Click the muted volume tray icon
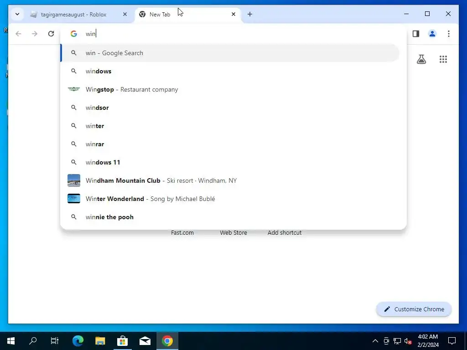The image size is (467, 350). 408,341
